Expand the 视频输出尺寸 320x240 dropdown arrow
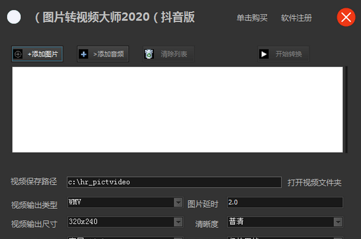Image resolution: width=361 pixels, height=239 pixels. [178, 222]
